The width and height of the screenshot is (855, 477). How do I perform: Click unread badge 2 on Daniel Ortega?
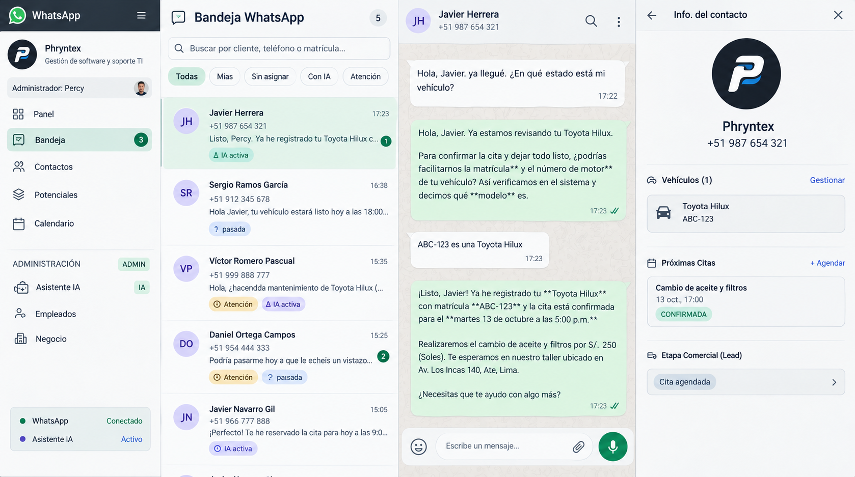pos(383,356)
